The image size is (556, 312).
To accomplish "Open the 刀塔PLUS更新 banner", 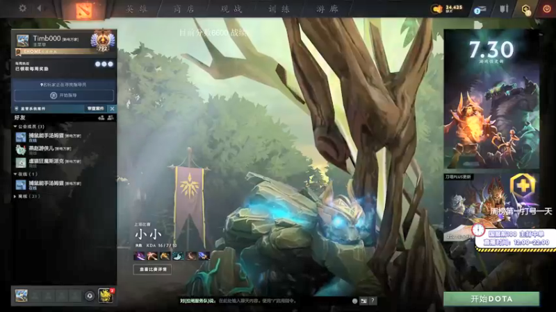I will [491, 207].
